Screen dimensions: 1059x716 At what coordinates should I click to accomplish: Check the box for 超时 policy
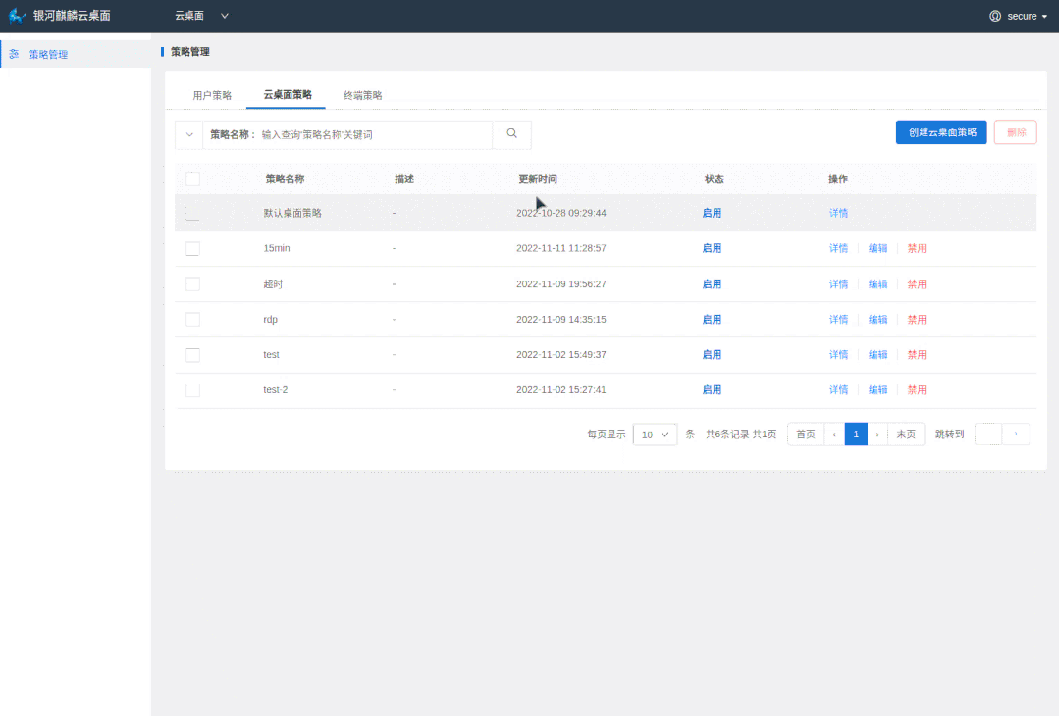193,284
